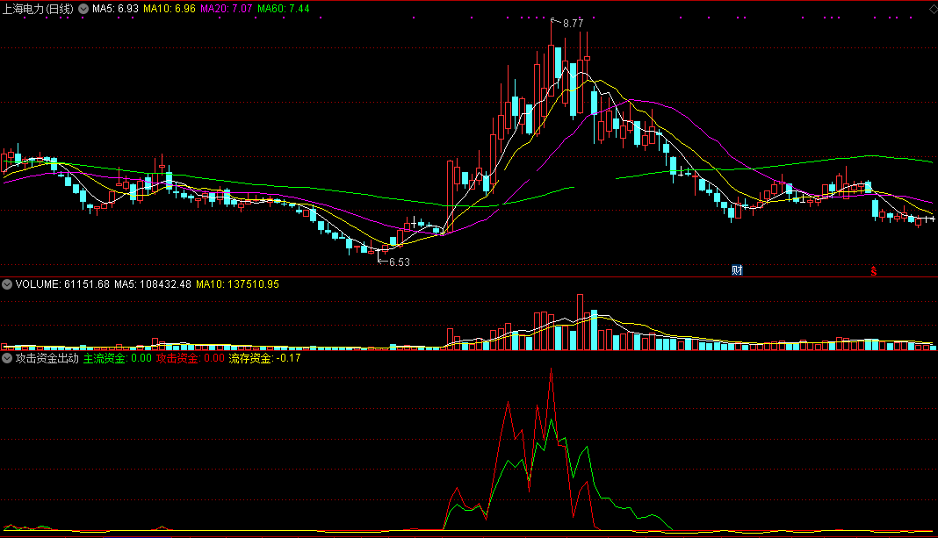
Task: Click volume MA5: 108432.48 label
Action: pos(153,284)
